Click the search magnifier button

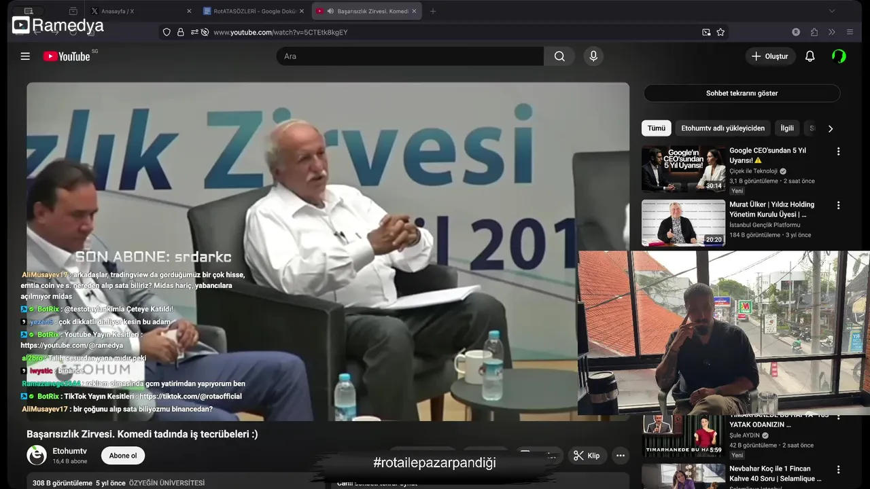(559, 56)
